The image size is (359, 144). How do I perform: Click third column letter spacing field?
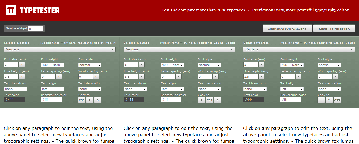click(288, 76)
